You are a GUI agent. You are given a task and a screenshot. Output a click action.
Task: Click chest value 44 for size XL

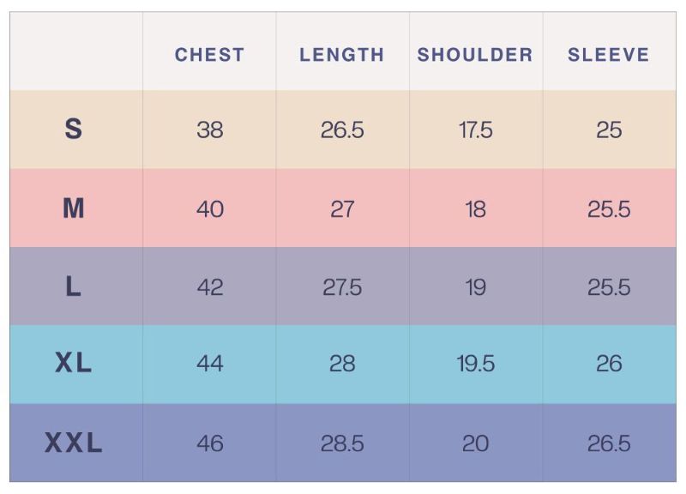(209, 364)
